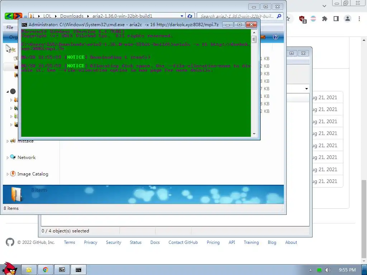Click the Downloads breadcrumb segment
367x275 pixels.
coord(72,16)
